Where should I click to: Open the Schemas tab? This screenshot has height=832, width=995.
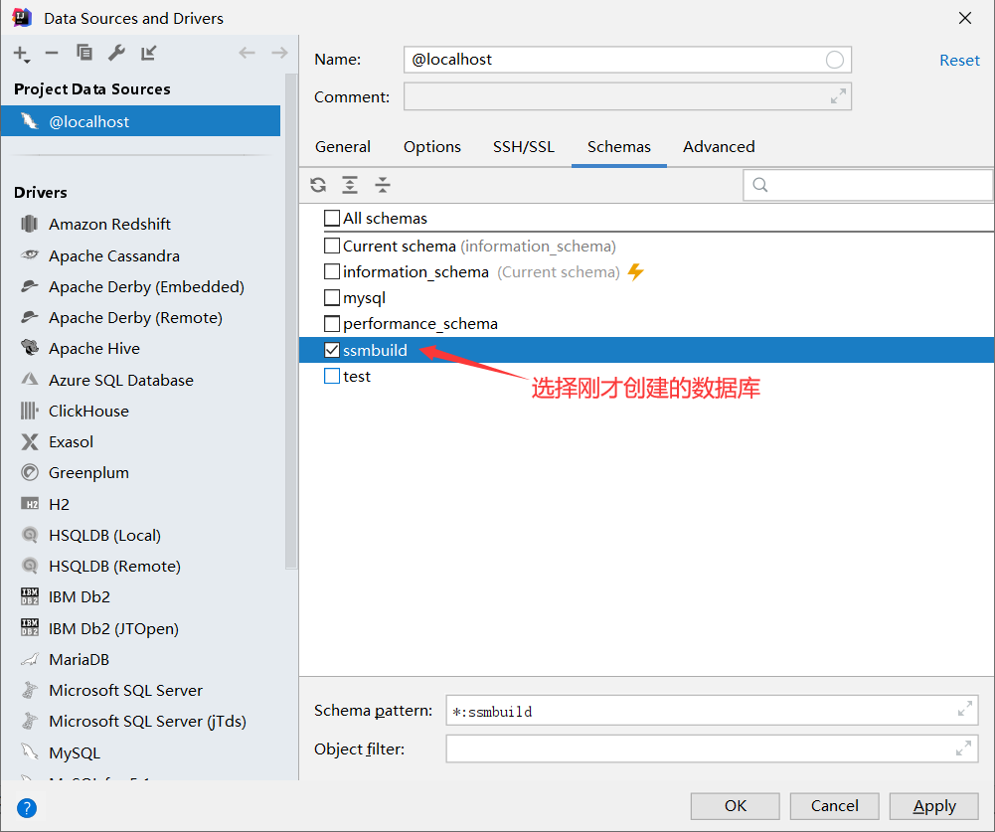pos(618,146)
